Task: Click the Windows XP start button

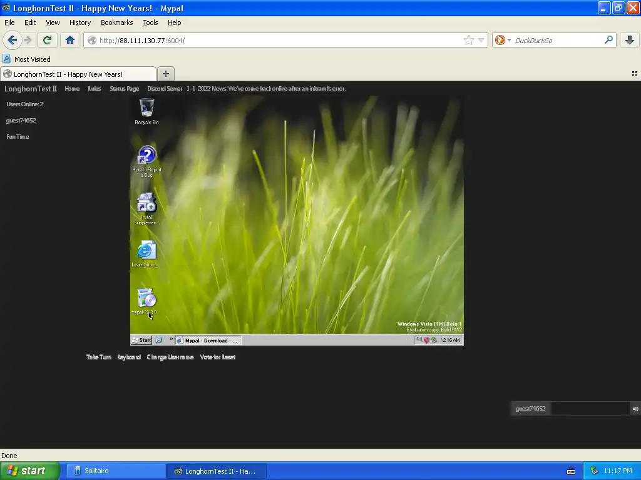Action: click(x=30, y=471)
